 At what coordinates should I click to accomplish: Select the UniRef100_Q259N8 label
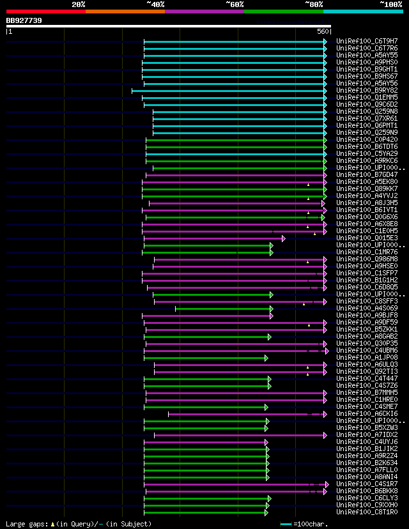point(367,111)
